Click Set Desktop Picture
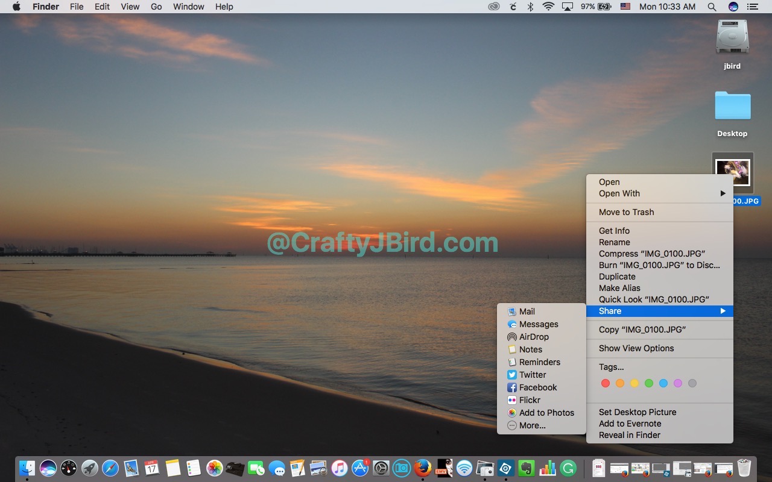Viewport: 772px width, 482px height. (637, 412)
